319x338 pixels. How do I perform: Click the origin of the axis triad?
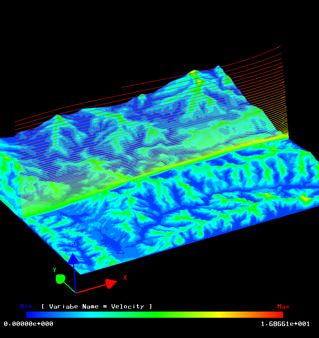pos(76,293)
